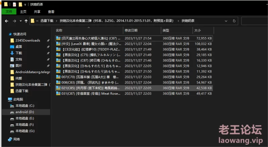Click the properties checkmark icon in title bar

[14, 4]
